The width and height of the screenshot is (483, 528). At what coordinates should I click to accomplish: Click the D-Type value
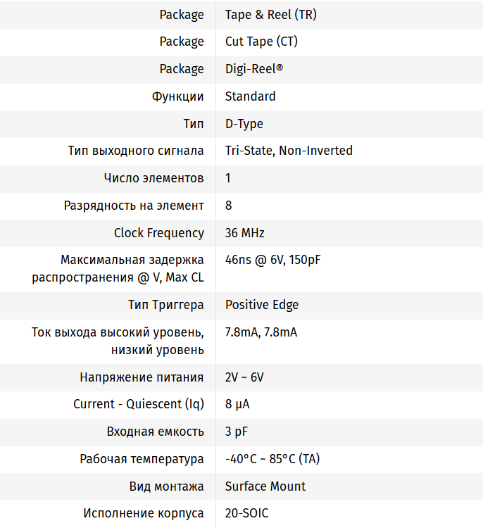point(244,124)
